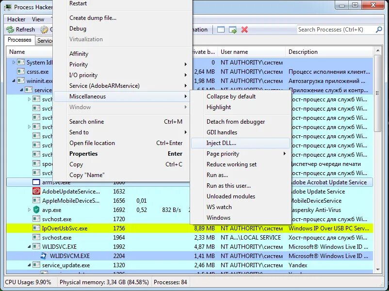Viewport: 389px width, 291px height.
Task: Click the service_update.exe process icon
Action: 36,265
